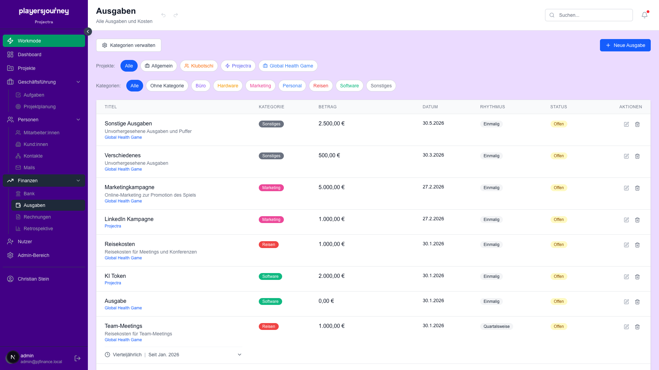Filter projects by Klubotschi chip

pos(199,66)
